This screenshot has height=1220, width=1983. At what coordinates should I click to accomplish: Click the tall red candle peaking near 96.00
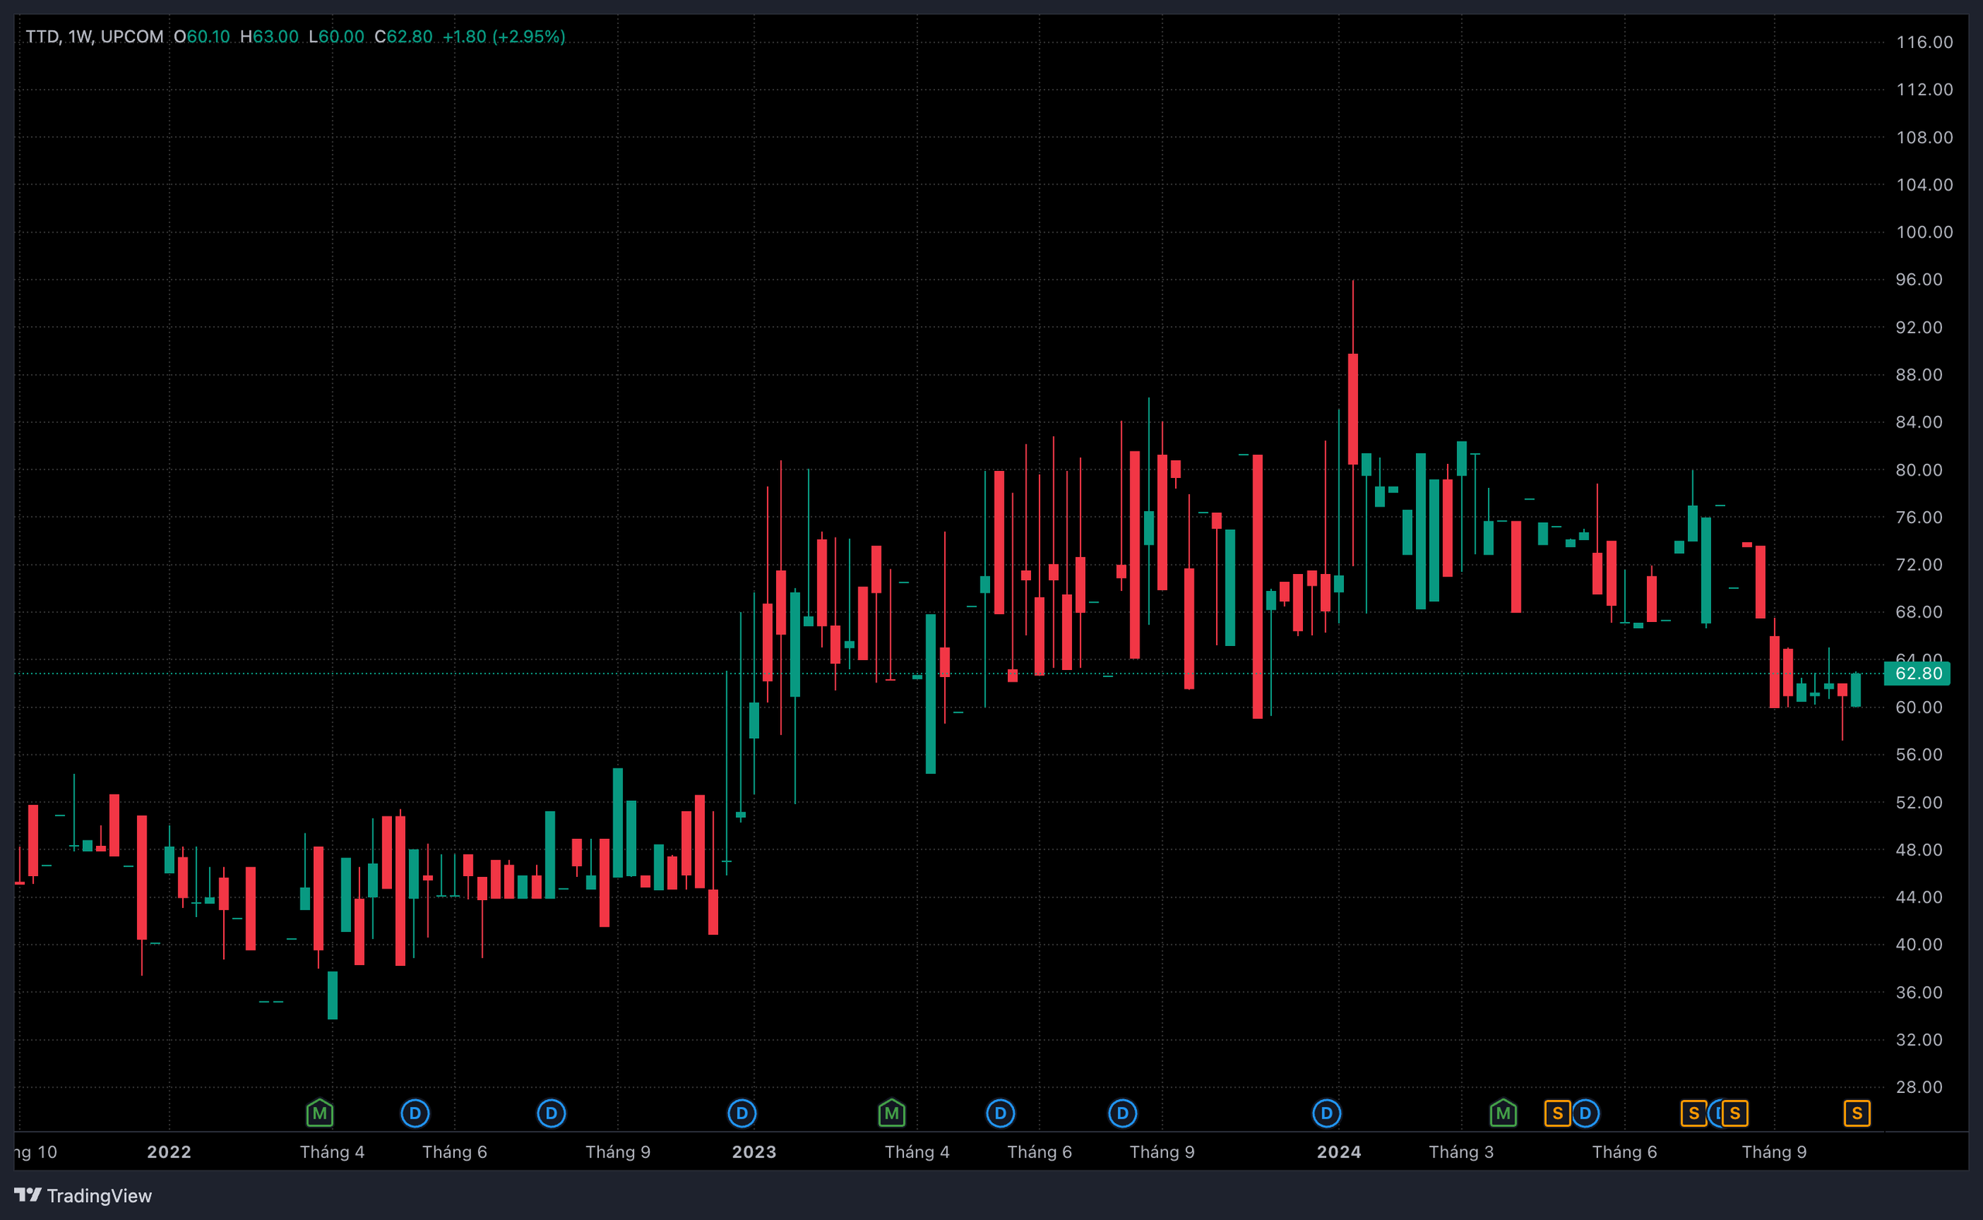[1353, 409]
